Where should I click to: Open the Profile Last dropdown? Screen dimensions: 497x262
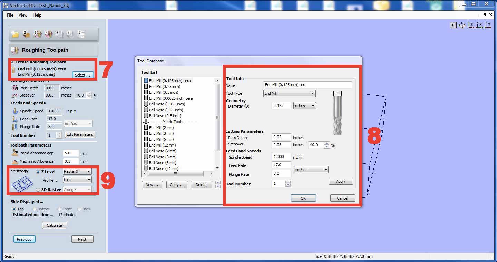tap(77, 180)
